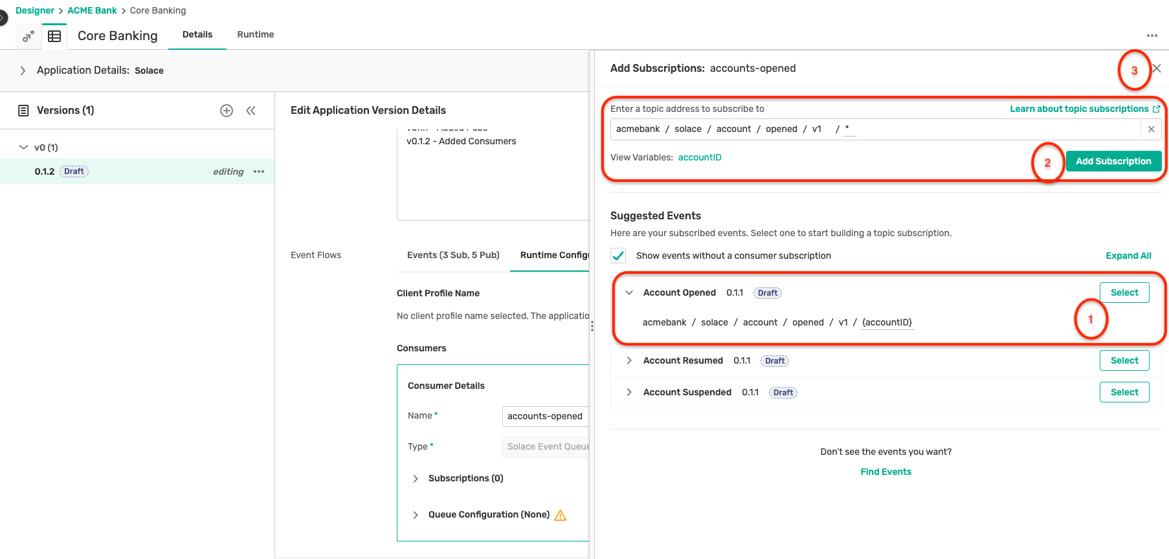Click the Draft badge next to Account Resumed
Viewport: 1169px width, 559px height.
tap(775, 361)
